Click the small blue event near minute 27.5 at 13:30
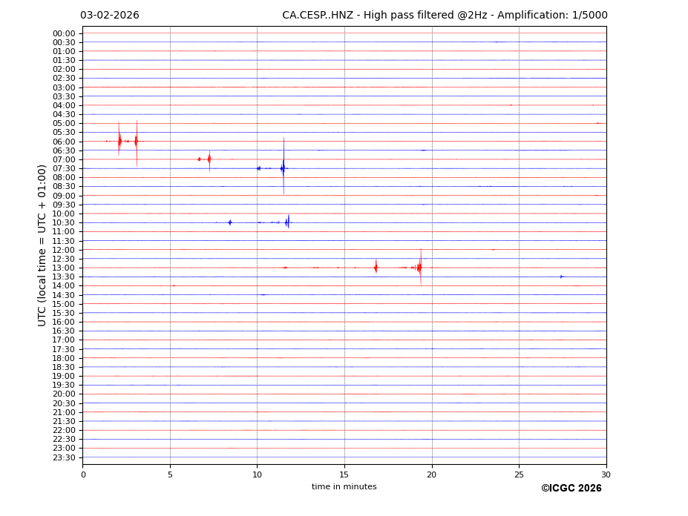 point(561,277)
